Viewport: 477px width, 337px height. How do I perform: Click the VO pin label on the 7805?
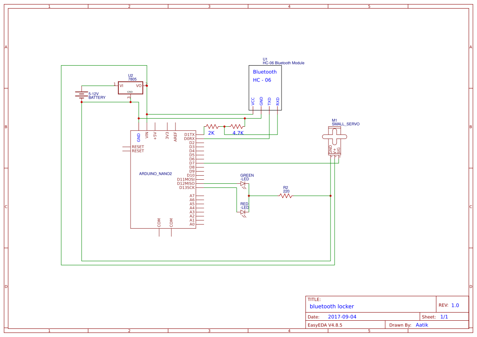point(139,86)
